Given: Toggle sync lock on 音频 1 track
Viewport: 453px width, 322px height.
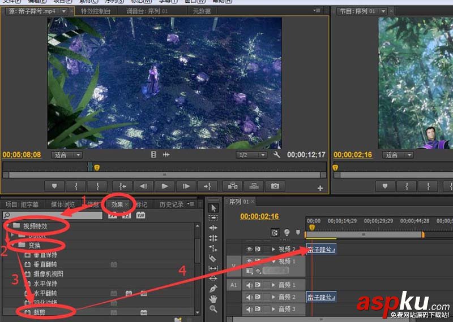Looking at the screenshot, I should [258, 285].
